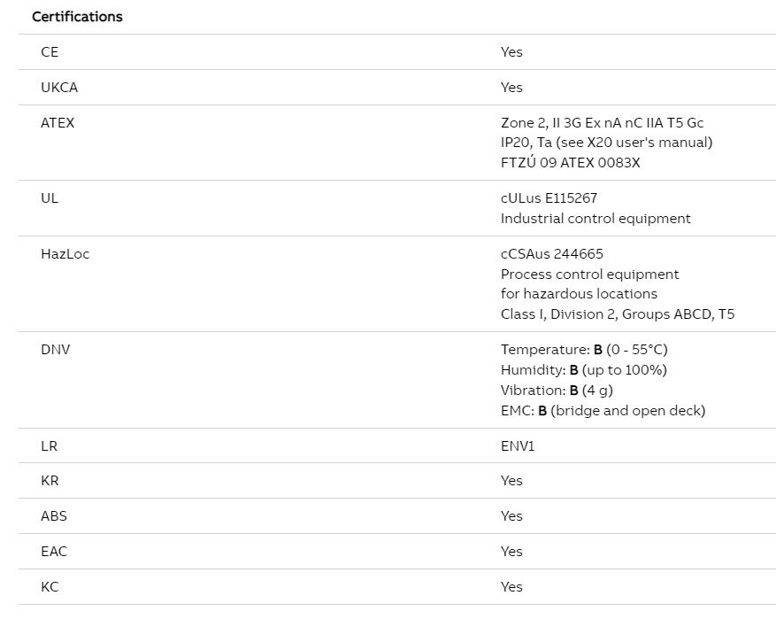776x619 pixels.
Task: Select the KC certification label
Action: coord(50,587)
